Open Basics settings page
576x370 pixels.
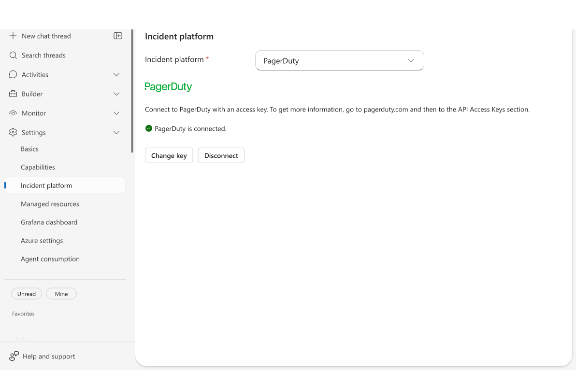30,149
